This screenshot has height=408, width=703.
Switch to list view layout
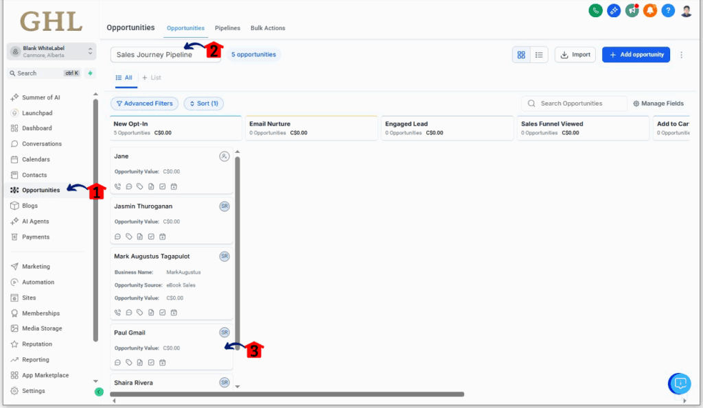539,55
